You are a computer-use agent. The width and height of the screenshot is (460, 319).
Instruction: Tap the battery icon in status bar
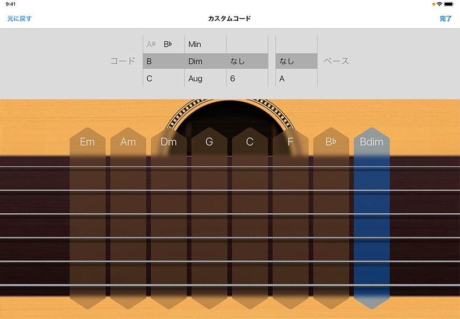[448, 4]
